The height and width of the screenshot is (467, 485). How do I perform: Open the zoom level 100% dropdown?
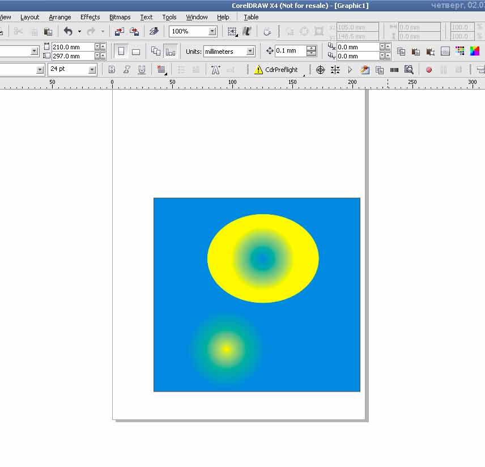[212, 31]
